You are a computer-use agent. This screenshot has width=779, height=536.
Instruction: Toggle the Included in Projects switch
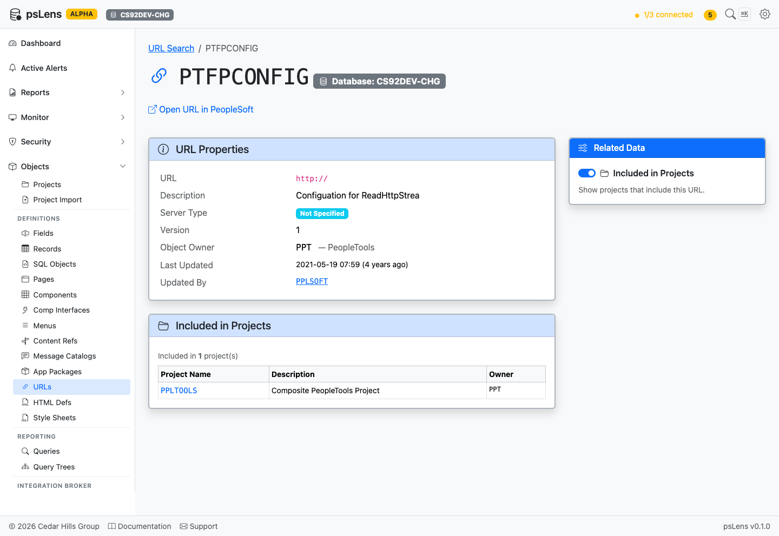pos(587,173)
